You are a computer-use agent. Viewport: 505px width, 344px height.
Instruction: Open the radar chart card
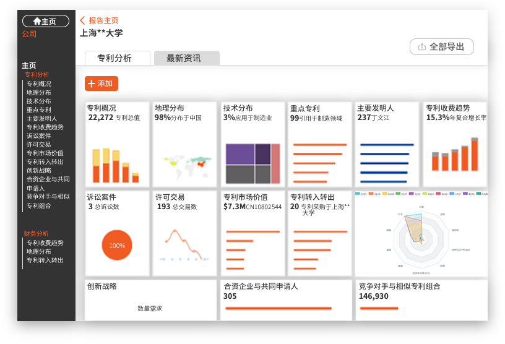tap(421, 235)
